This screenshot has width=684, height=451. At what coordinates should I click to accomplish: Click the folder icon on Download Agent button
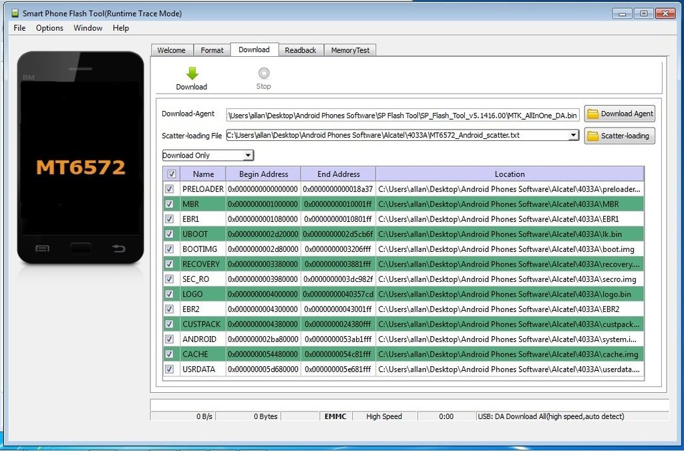coord(592,114)
